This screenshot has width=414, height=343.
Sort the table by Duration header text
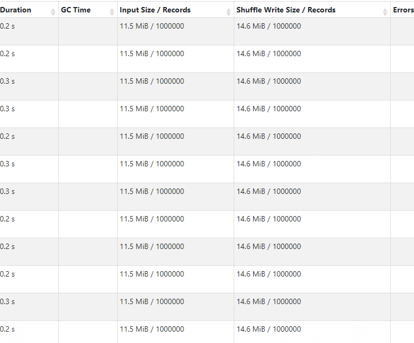(x=16, y=10)
